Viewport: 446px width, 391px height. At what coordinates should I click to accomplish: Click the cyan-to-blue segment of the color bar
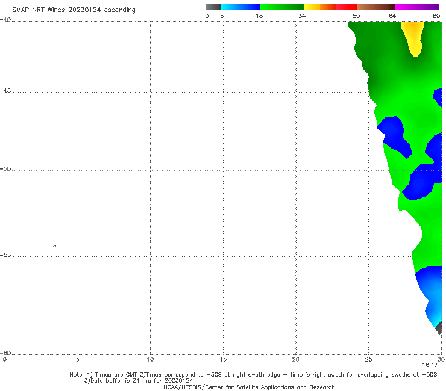click(x=240, y=7)
